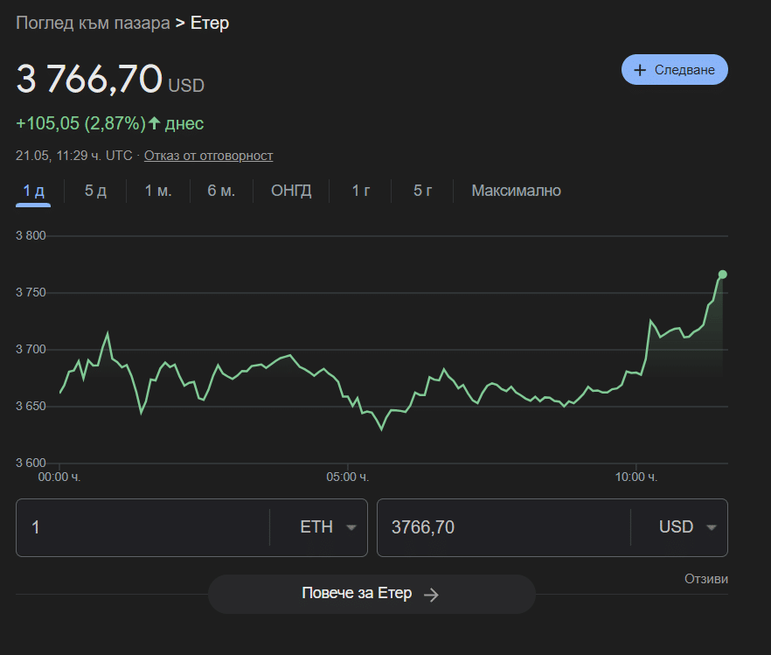Screen dimensions: 771x655
Task: Click the ETH amount input field showing 1
Action: point(142,527)
